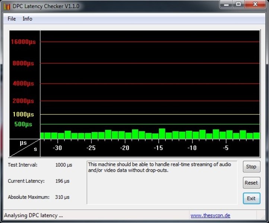The image size is (269, 223).
Task: Click the Test Interval value 1000 µs
Action: click(x=64, y=165)
